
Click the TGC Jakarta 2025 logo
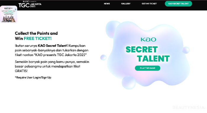30,4
